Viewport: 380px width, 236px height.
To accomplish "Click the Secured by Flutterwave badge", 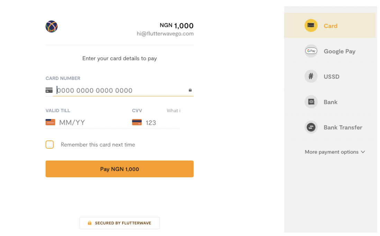I will pyautogui.click(x=119, y=223).
